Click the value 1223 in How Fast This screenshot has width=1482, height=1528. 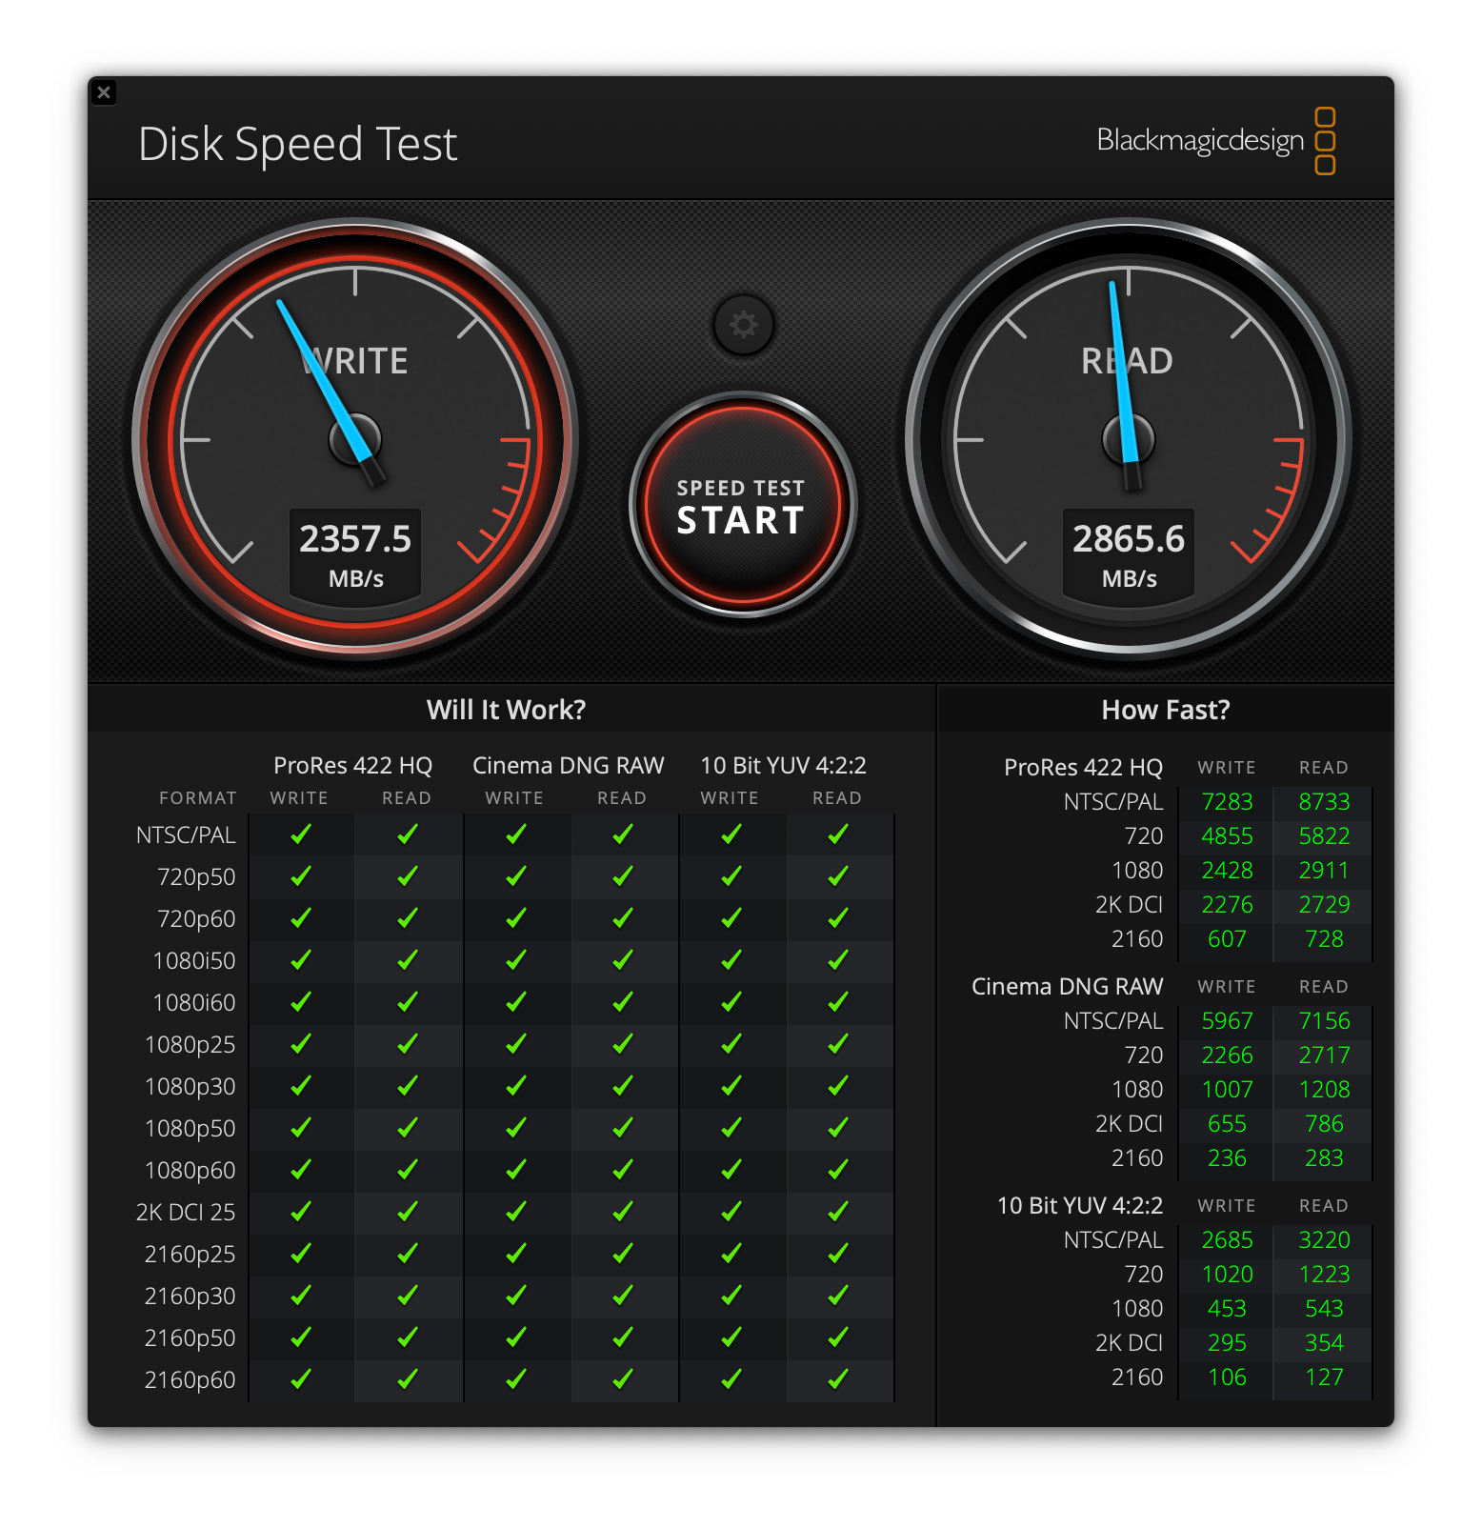coord(1324,1275)
